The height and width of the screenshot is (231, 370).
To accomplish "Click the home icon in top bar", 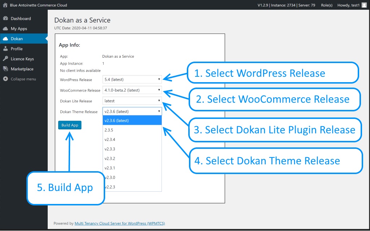I will pyautogui.click(x=5, y=5).
